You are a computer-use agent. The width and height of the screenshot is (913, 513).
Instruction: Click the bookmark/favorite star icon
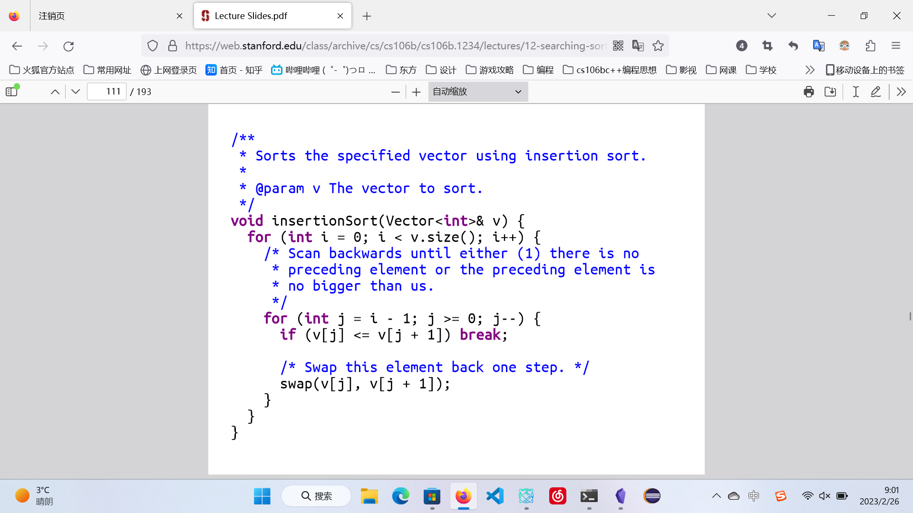point(659,46)
